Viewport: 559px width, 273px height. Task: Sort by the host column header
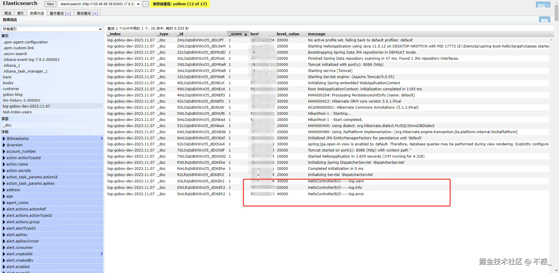tap(262, 34)
